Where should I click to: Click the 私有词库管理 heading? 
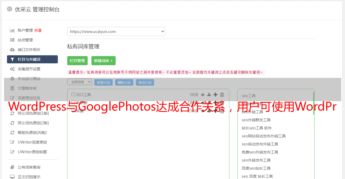click(83, 46)
